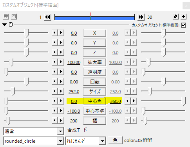Screen dimensions: 190x147
Task: Add a filter effect with plus icon
Action: point(183,16)
